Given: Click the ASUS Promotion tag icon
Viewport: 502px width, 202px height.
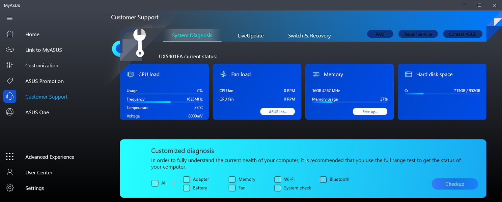Looking at the screenshot, I should (x=10, y=81).
